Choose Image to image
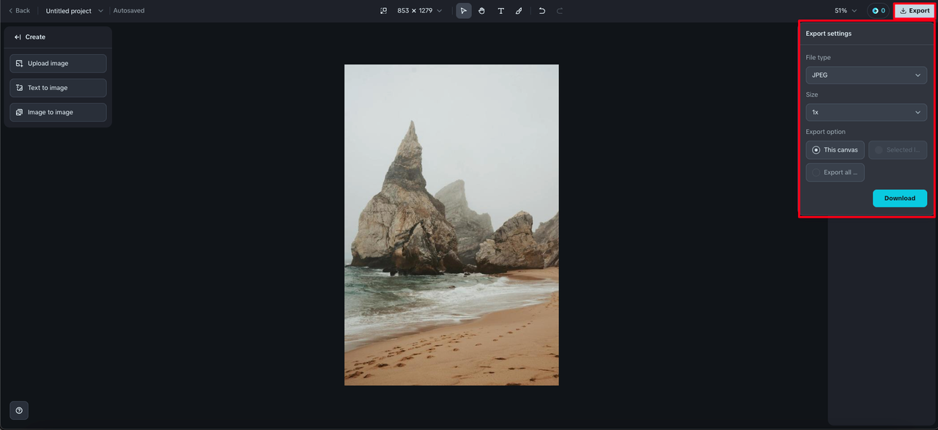Screen dimensions: 938x430 [58, 112]
